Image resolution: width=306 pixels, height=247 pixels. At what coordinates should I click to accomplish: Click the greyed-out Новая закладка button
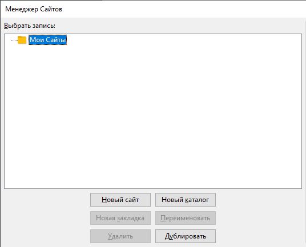click(x=120, y=218)
